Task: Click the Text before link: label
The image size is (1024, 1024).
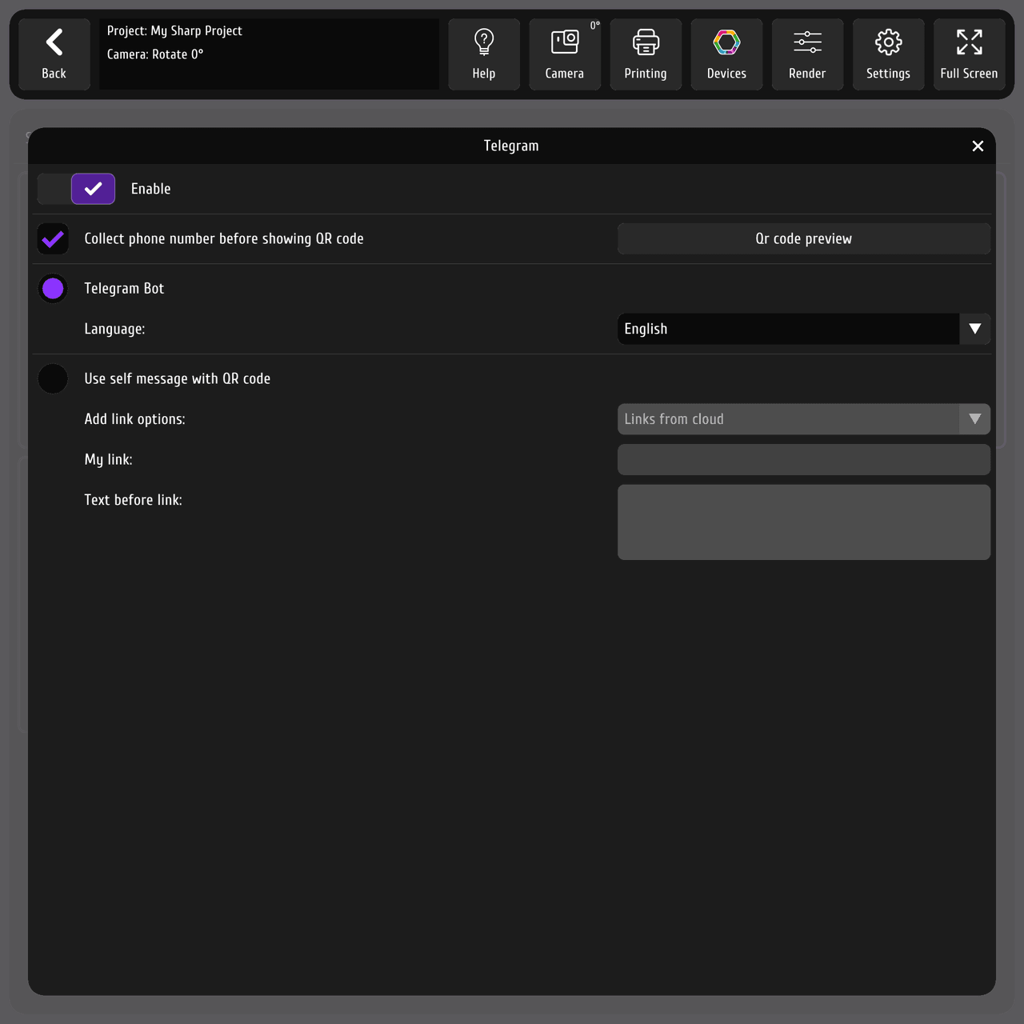Action: click(x=133, y=500)
